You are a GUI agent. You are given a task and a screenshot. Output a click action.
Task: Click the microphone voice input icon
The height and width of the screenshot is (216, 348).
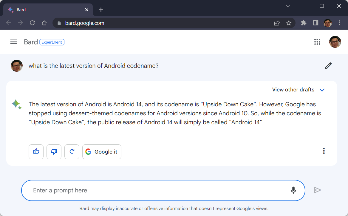(x=293, y=190)
